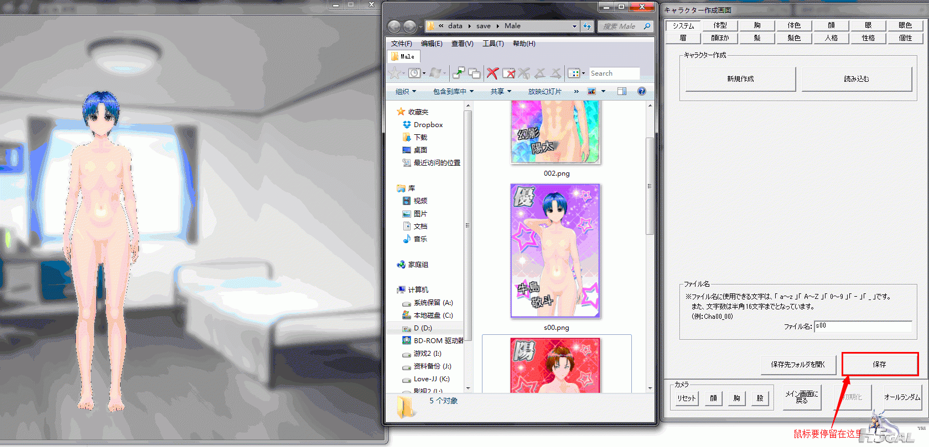Open Explorer help with the blue question icon
The height and width of the screenshot is (447, 929).
(642, 91)
